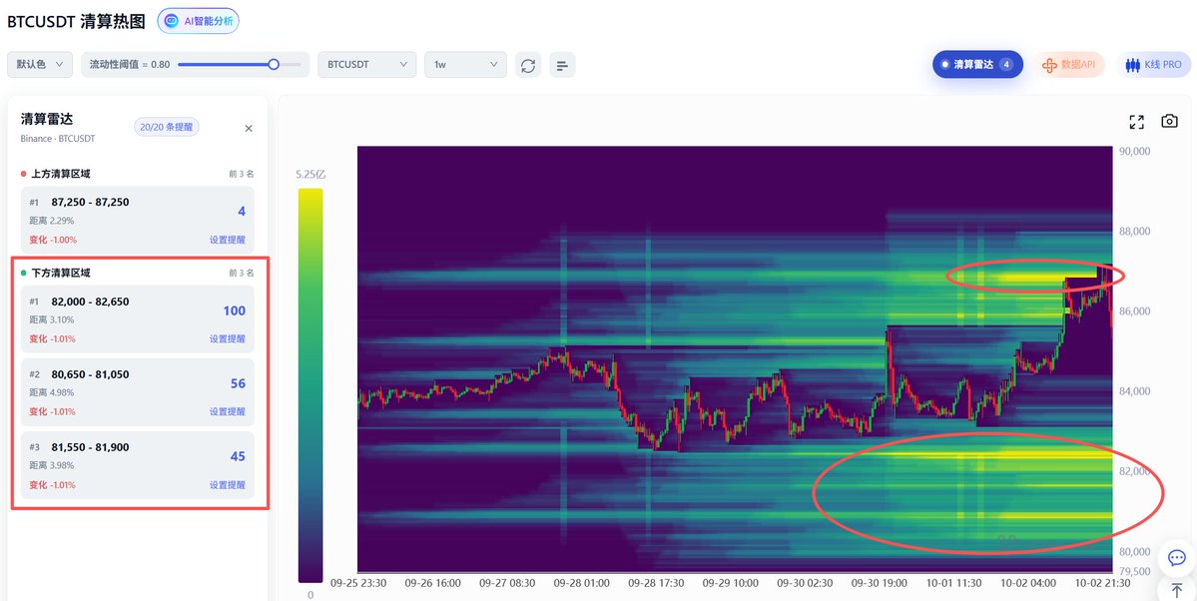The width and height of the screenshot is (1197, 601).
Task: Click the 流动性阈值 slider handle
Action: coord(274,65)
